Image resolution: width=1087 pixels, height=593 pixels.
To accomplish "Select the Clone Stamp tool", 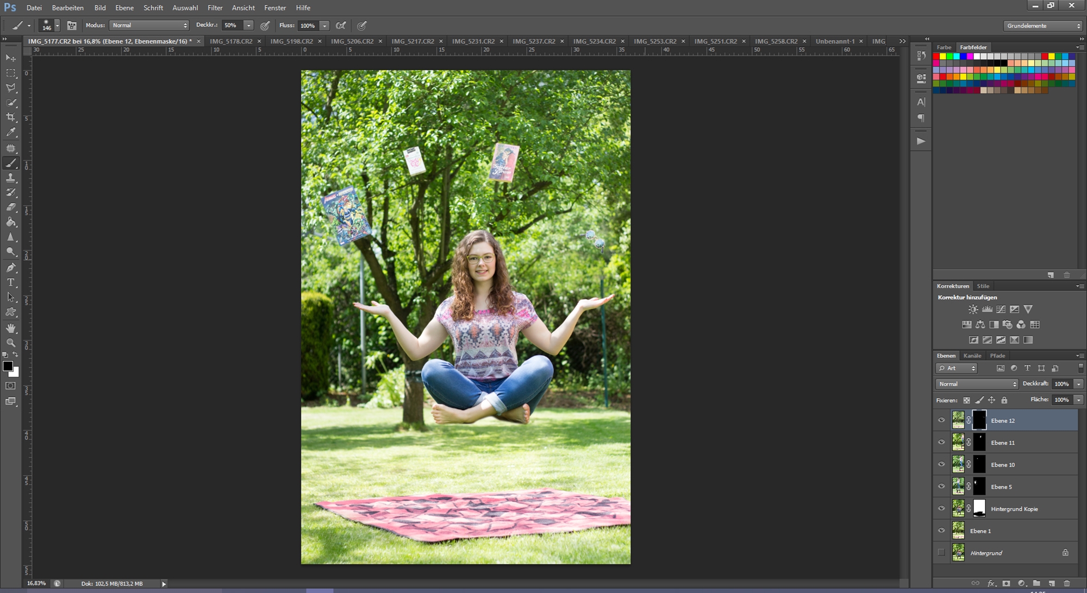I will click(11, 178).
